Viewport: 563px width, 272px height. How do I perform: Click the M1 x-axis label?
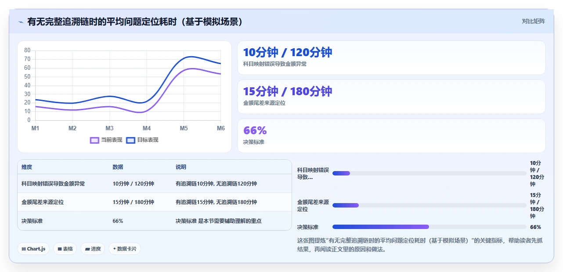coord(35,129)
